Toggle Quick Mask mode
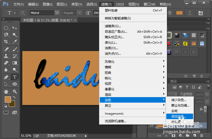Screen dimensions: 212x139 point(6,112)
